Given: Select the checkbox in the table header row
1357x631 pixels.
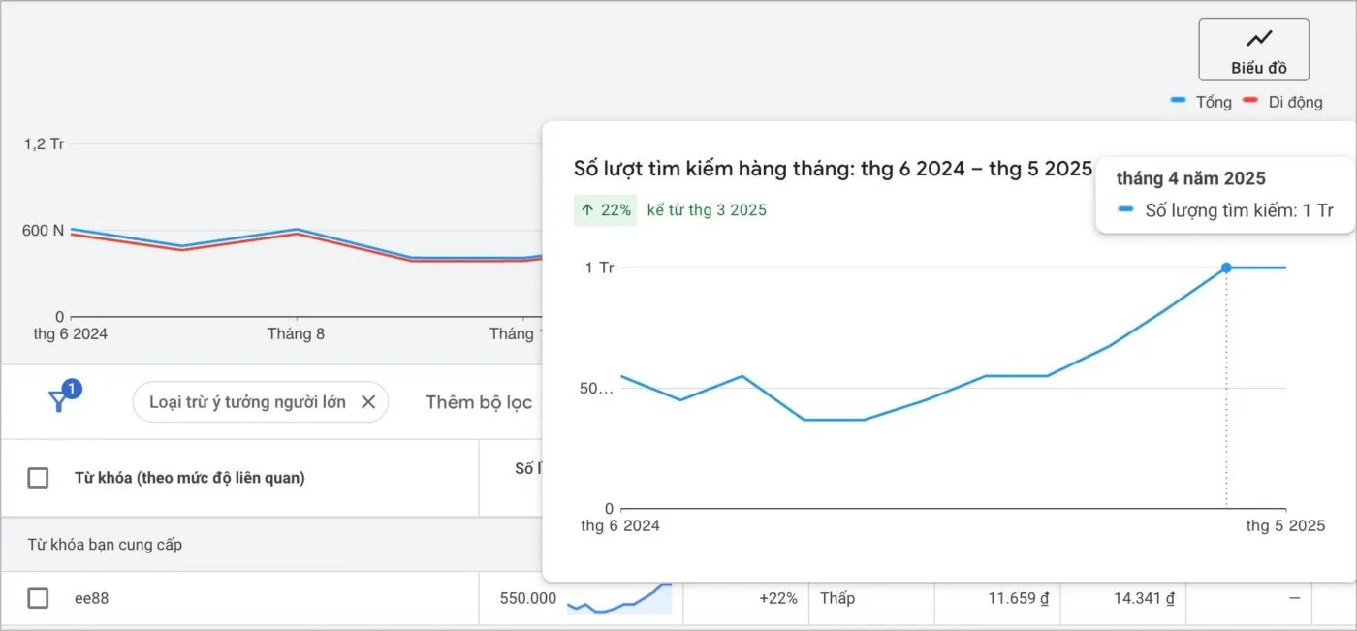Looking at the screenshot, I should tap(38, 478).
